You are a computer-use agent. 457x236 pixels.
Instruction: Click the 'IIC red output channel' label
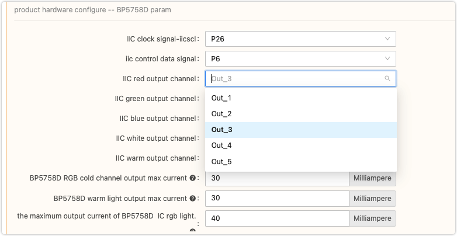(159, 79)
